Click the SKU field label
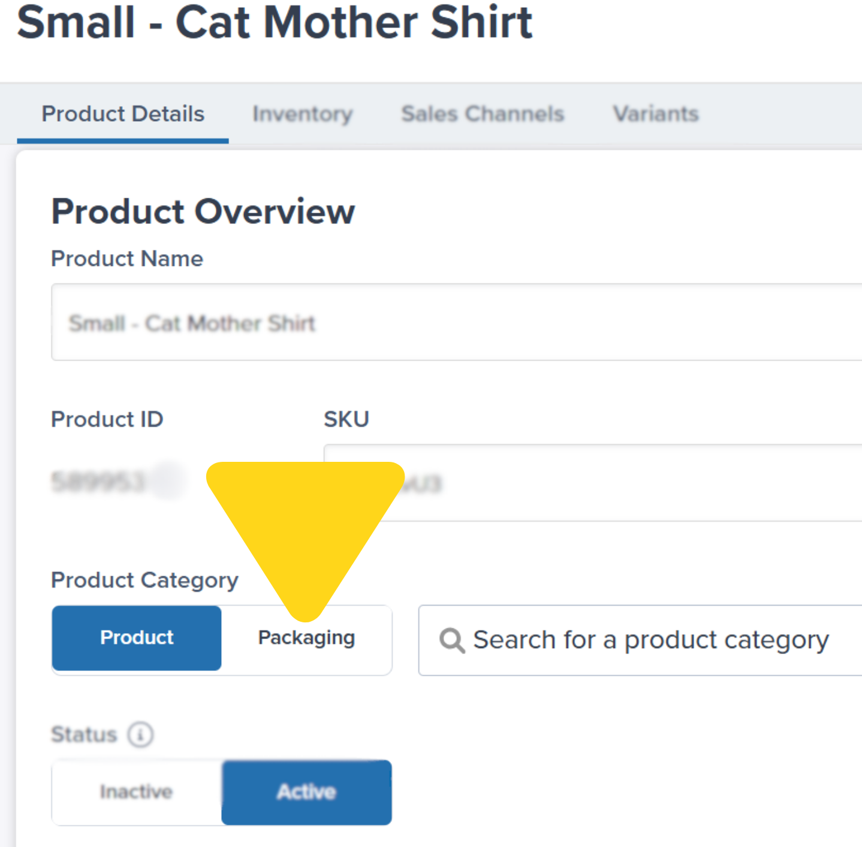This screenshot has height=847, width=862. pos(346,419)
